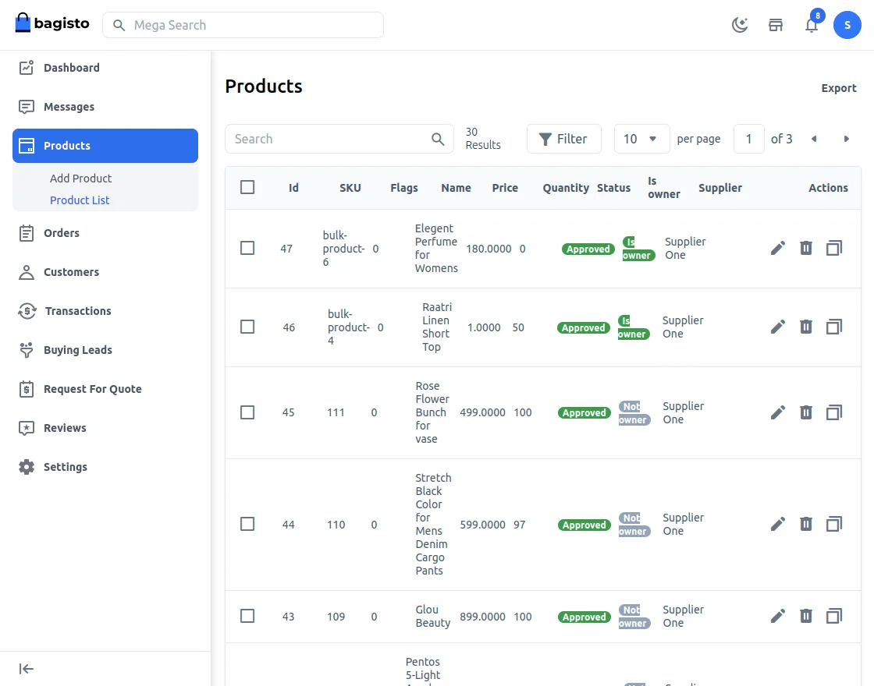Image resolution: width=874 pixels, height=686 pixels.
Task: Go to the Product List submenu
Action: click(80, 200)
